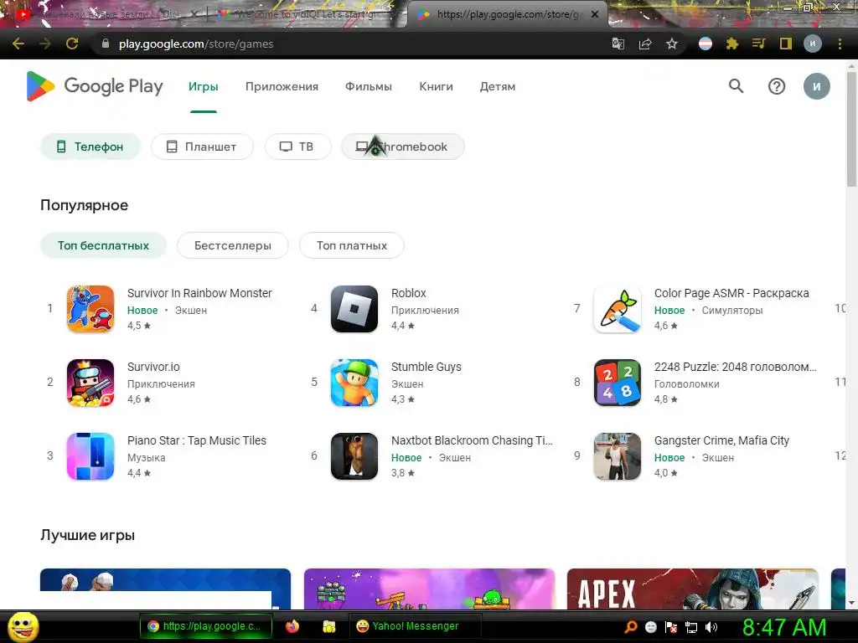Switch to Yahoo! Messenger taskbar button
The height and width of the screenshot is (643, 858).
coord(415,626)
